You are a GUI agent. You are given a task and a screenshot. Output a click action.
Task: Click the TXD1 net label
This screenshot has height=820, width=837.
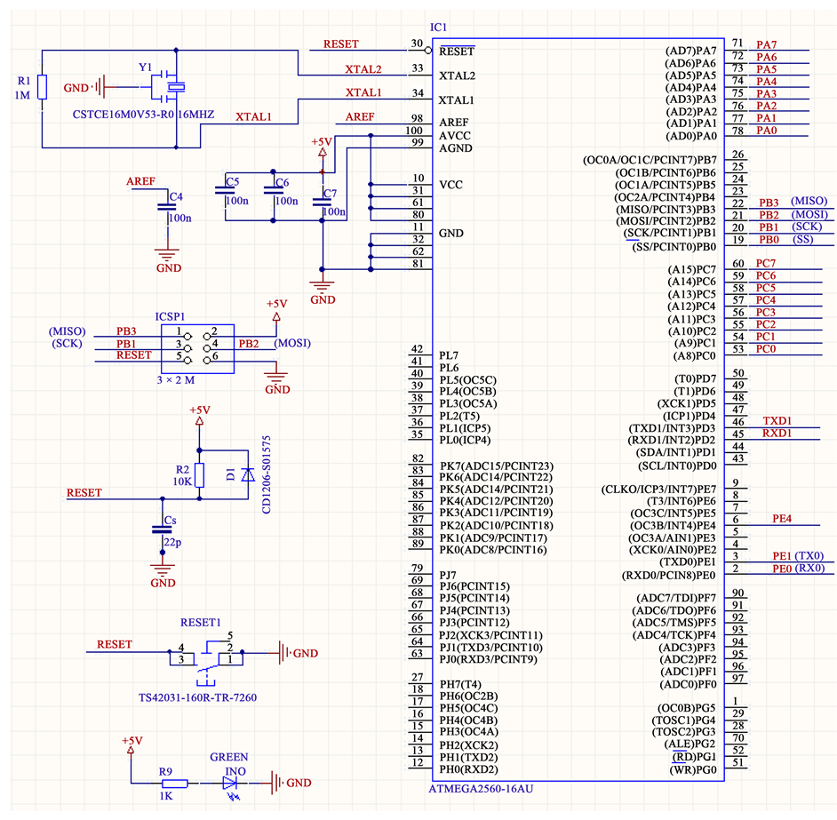coord(777,420)
